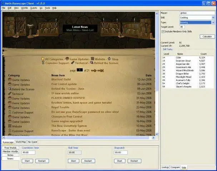The width and height of the screenshot is (217, 171).
Task: Open the Royal Trouble news item
Action: [60, 107]
